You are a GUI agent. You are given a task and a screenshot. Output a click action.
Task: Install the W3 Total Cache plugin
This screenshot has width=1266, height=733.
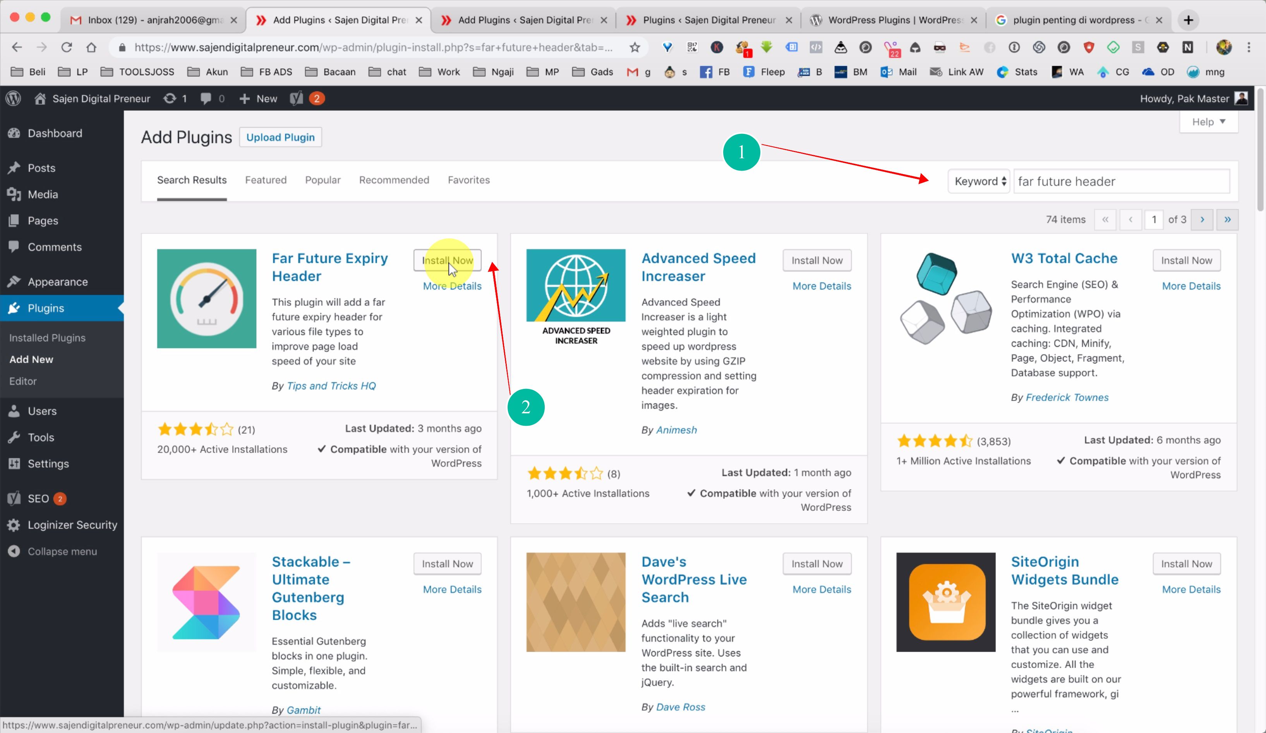1186,260
